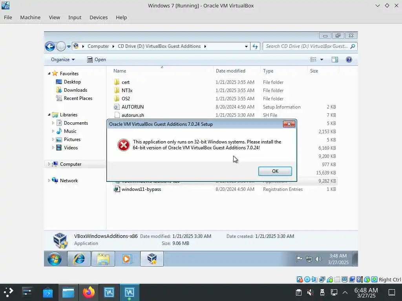Open the views options dropdown arrow
Image resolution: width=402 pixels, height=301 pixels.
pos(322,60)
